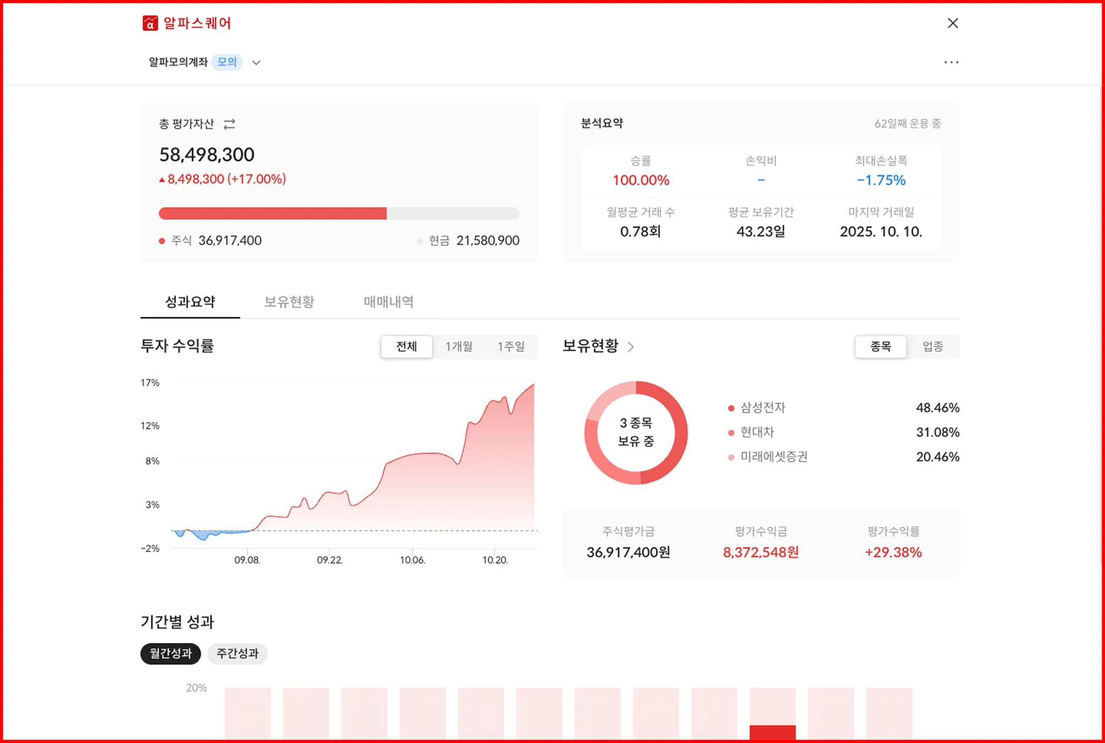Click the AlphaSquare logo icon
1105x743 pixels.
(x=150, y=23)
